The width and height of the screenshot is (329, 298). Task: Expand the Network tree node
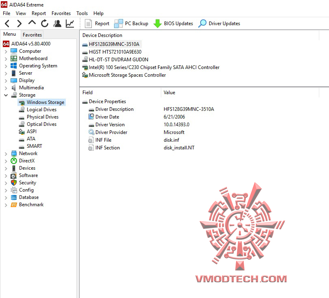[6, 154]
